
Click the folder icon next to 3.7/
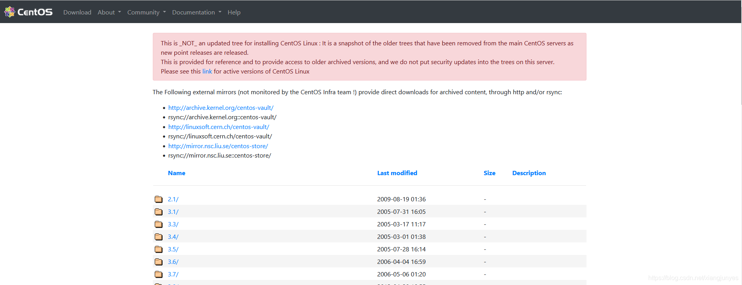coord(159,274)
